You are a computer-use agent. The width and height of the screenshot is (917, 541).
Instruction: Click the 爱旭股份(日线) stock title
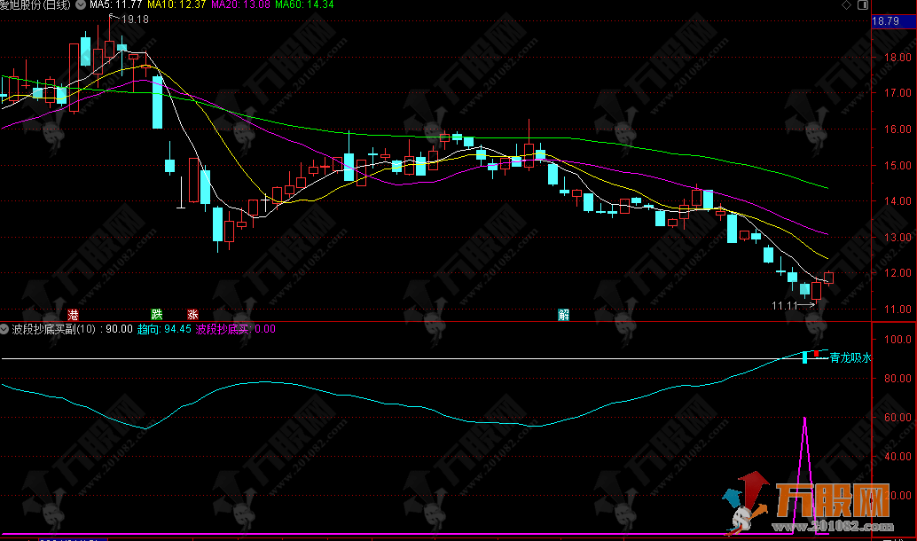point(35,4)
